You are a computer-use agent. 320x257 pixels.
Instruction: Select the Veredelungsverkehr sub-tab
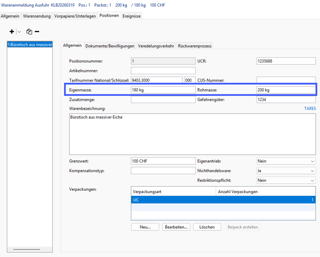tap(156, 46)
